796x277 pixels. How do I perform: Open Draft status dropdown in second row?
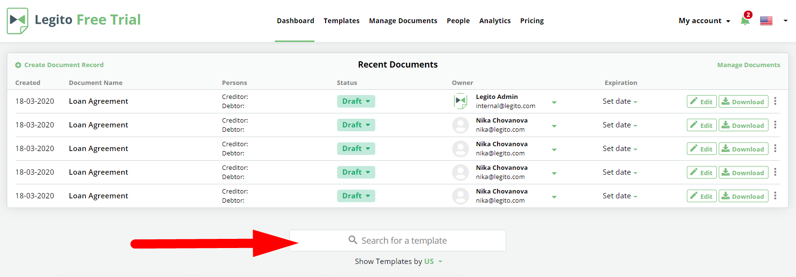pos(356,125)
